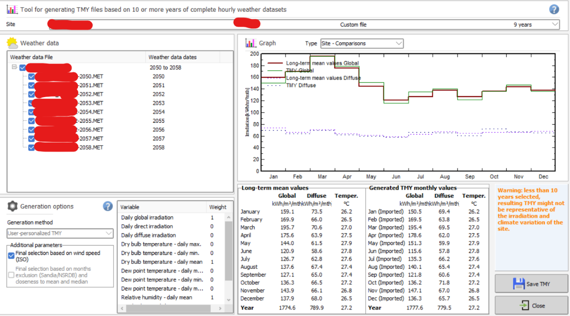Open the graph Type dropdown
The width and height of the screenshot is (570, 316).
tap(361, 44)
